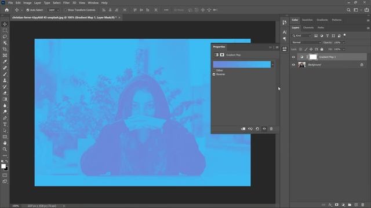The width and height of the screenshot is (371, 208).
Task: View previous state icon in Properties panel
Action: 250,129
